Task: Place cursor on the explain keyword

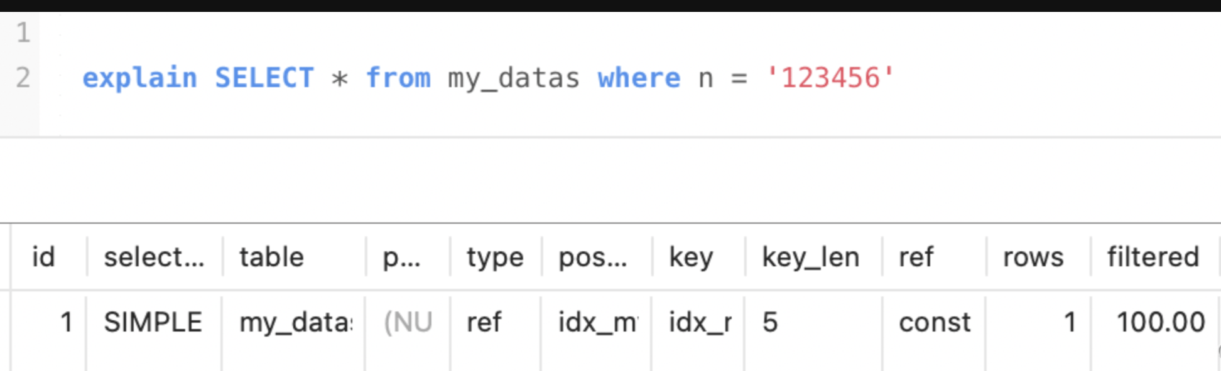Action: point(139,78)
